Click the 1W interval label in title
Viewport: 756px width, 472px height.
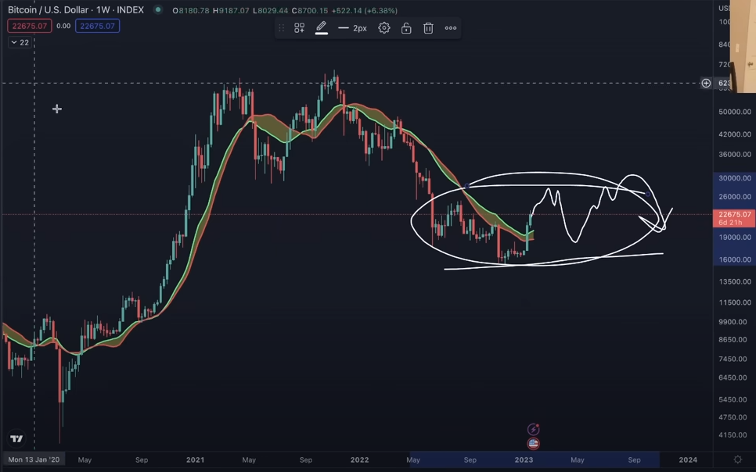[x=103, y=10]
